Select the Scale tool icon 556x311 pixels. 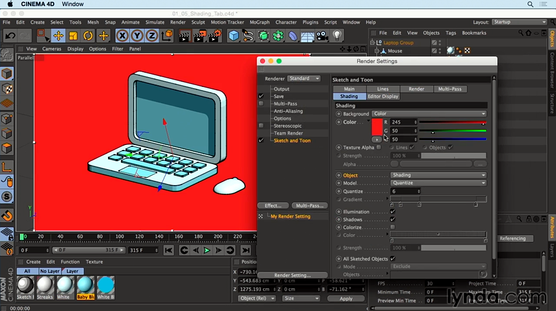73,36
